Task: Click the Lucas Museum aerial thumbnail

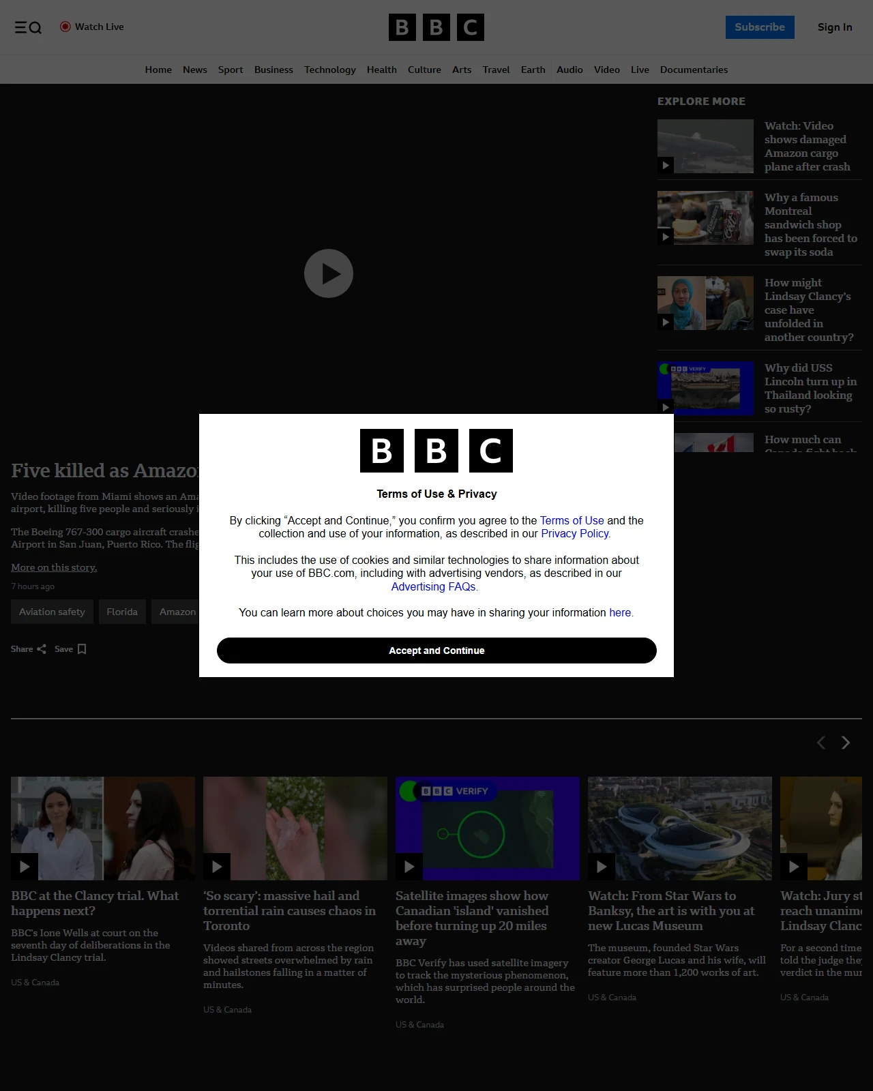Action: 680,828
